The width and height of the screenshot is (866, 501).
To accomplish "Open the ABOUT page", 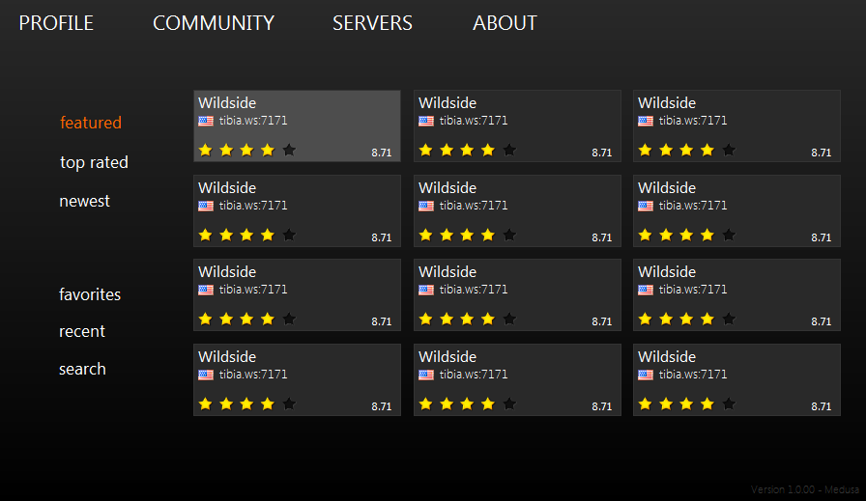I will [505, 23].
